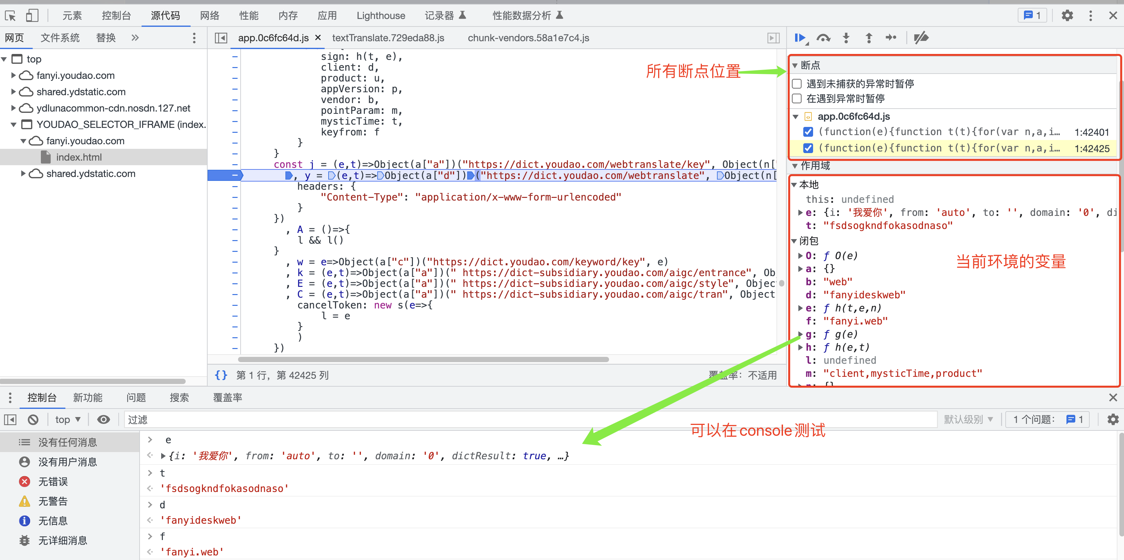Viewport: 1124px width, 560px height.
Task: Open the 性能数据分析 tab
Action: (528, 16)
